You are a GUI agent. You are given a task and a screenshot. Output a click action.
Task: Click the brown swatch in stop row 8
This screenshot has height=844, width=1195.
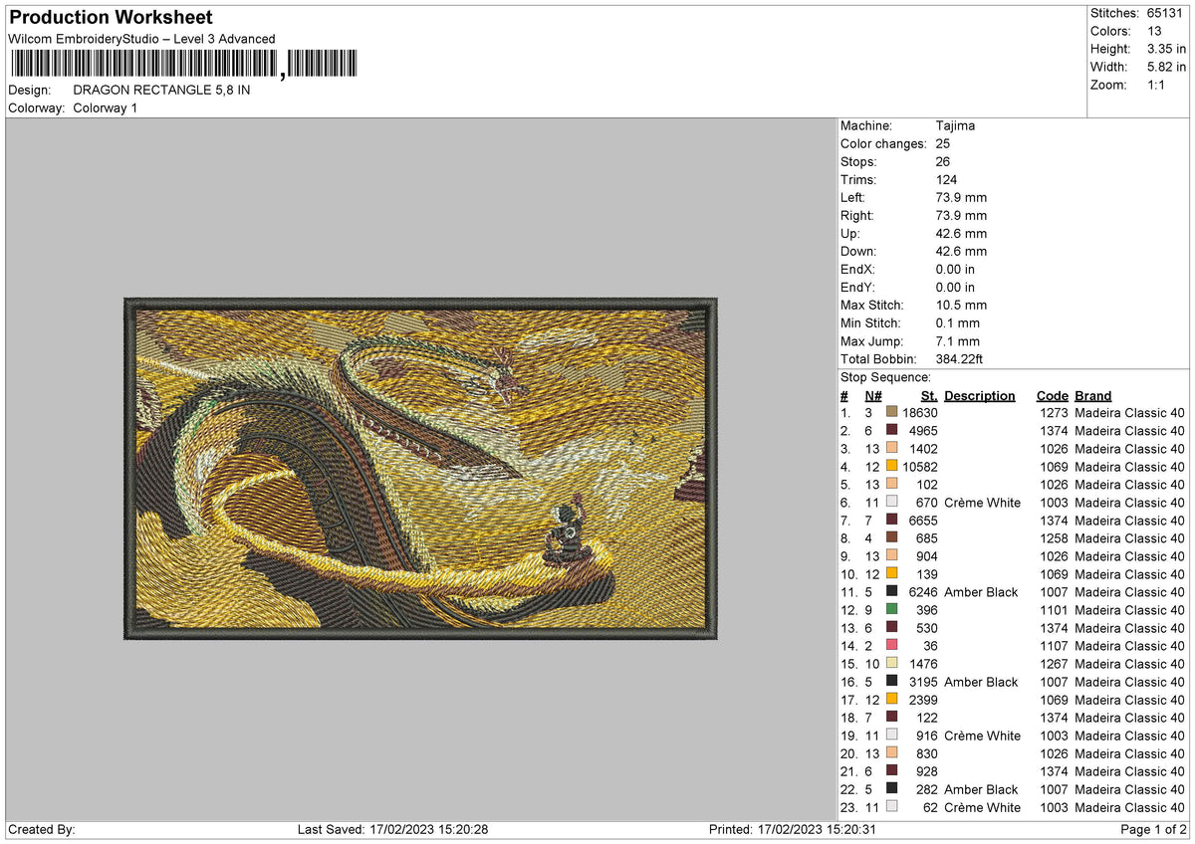tap(891, 537)
